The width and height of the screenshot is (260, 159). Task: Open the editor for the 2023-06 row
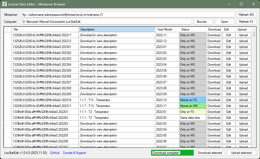coord(229,76)
